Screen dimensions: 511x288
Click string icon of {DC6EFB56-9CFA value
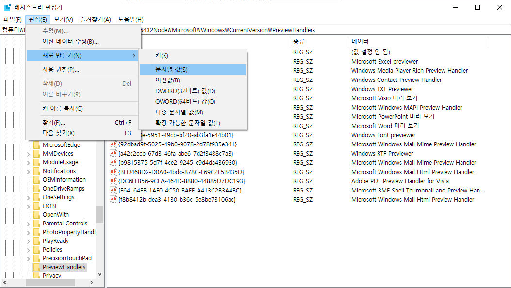point(114,181)
